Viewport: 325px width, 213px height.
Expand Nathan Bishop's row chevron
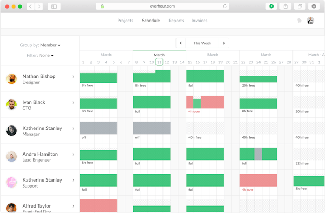click(73, 77)
